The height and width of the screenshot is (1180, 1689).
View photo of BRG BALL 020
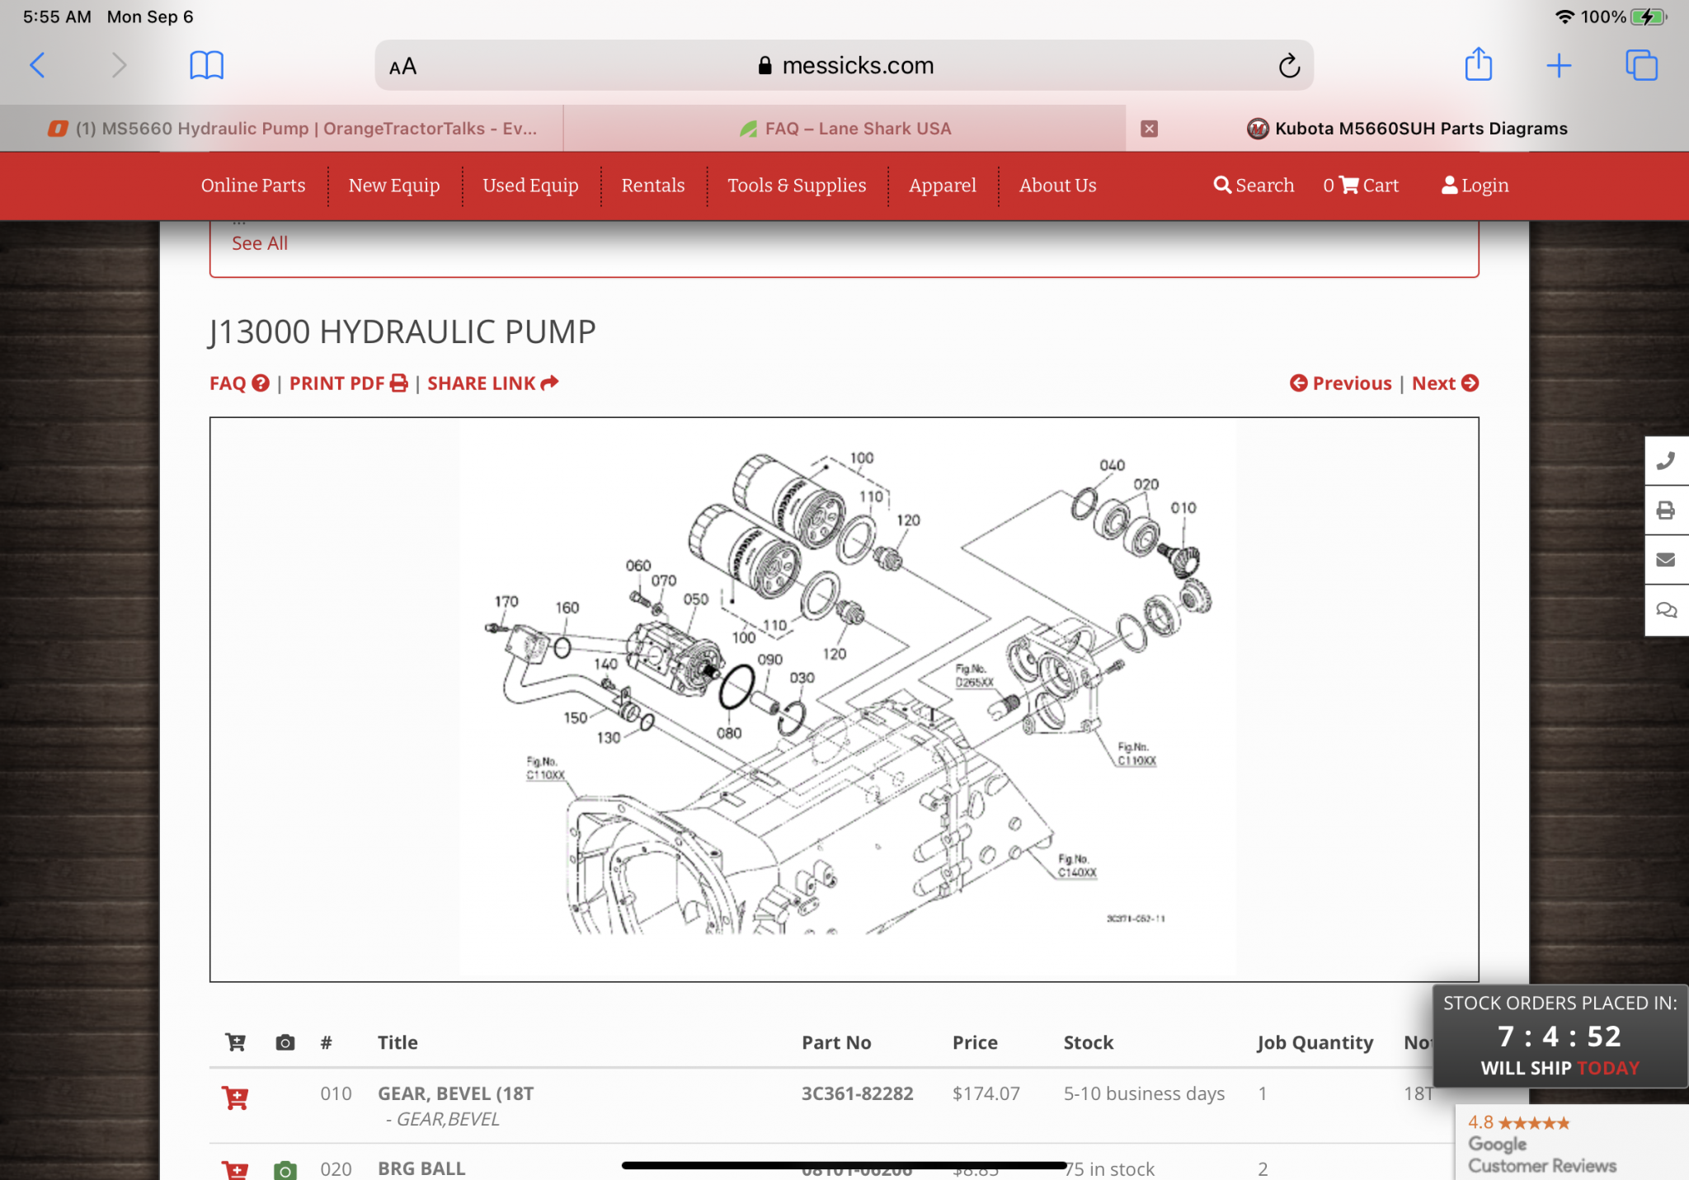(x=285, y=1170)
